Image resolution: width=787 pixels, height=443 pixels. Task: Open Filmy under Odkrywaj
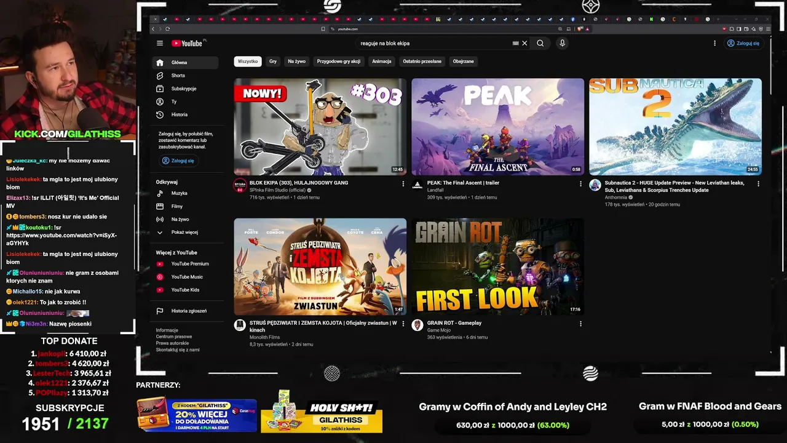tap(185, 206)
